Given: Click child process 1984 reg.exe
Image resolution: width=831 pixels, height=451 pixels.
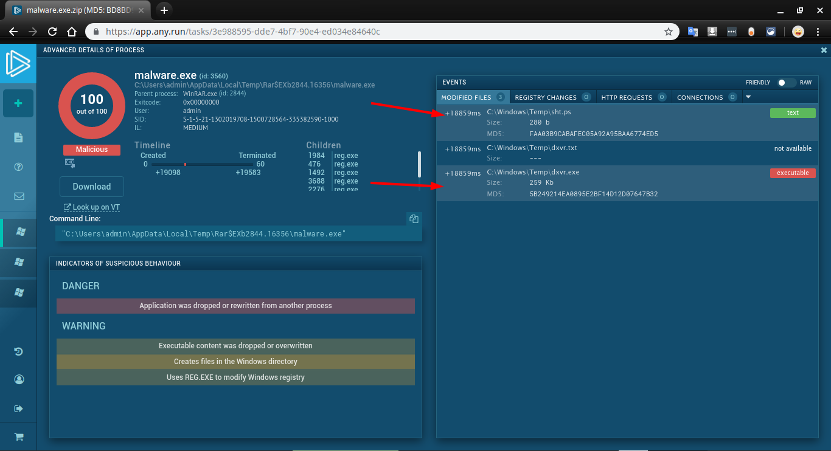Looking at the screenshot, I should point(333,156).
